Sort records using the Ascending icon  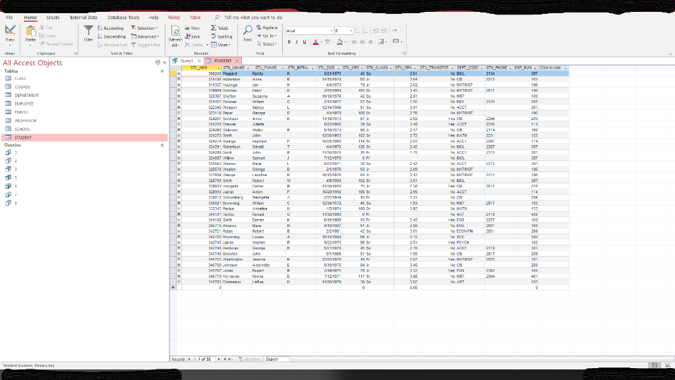click(100, 28)
